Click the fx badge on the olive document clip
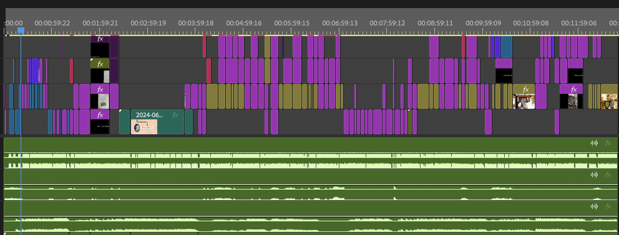619x235 pixels. (x=100, y=64)
